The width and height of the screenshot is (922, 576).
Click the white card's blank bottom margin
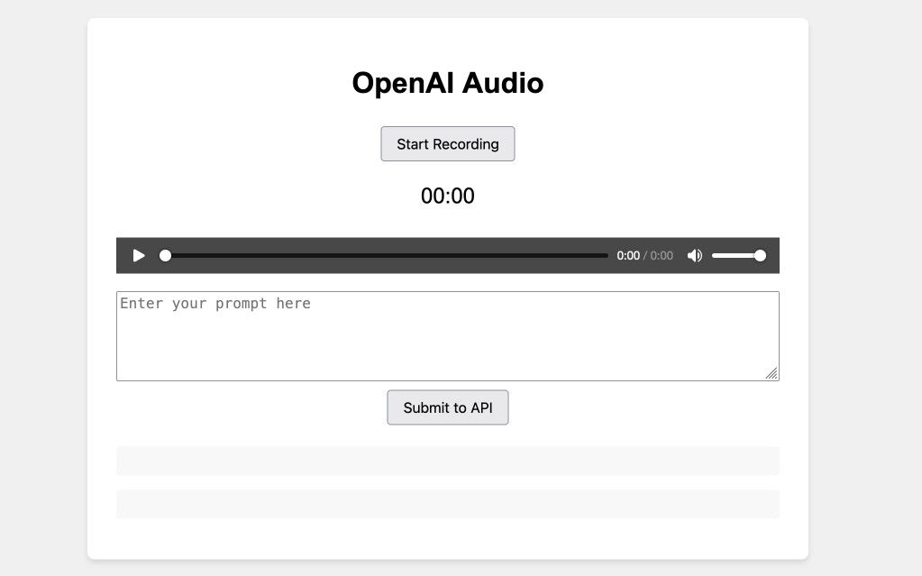tap(447, 539)
